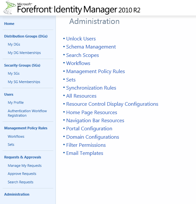The height and width of the screenshot is (204, 196).
Task: Open the Users section in the sidebar
Action: (x=9, y=94)
